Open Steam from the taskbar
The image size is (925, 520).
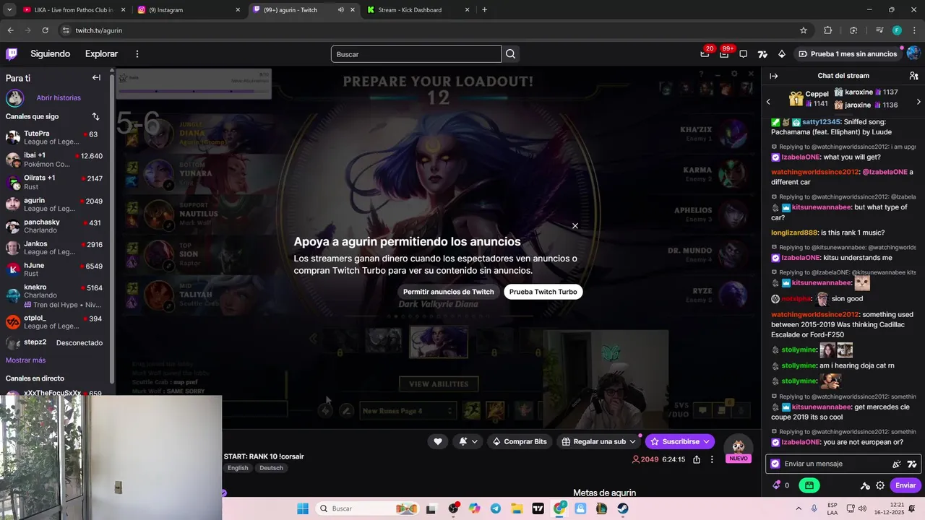coord(623,508)
